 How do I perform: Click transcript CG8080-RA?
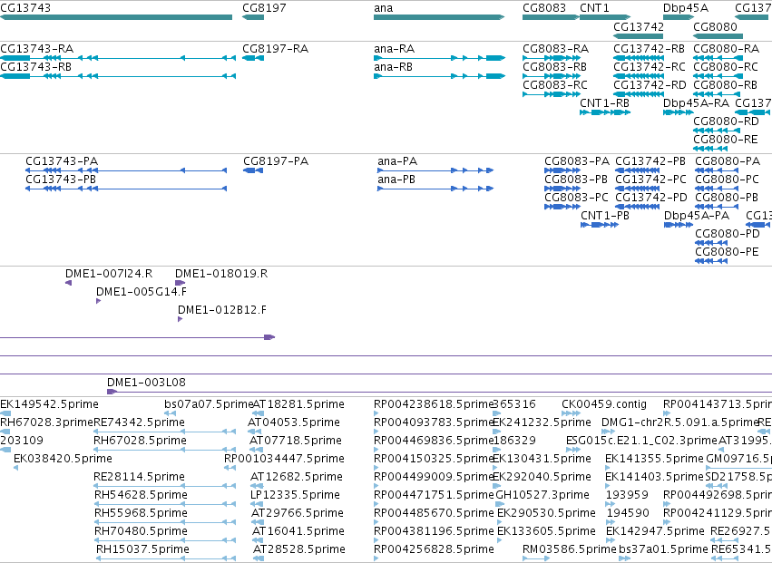[718, 58]
